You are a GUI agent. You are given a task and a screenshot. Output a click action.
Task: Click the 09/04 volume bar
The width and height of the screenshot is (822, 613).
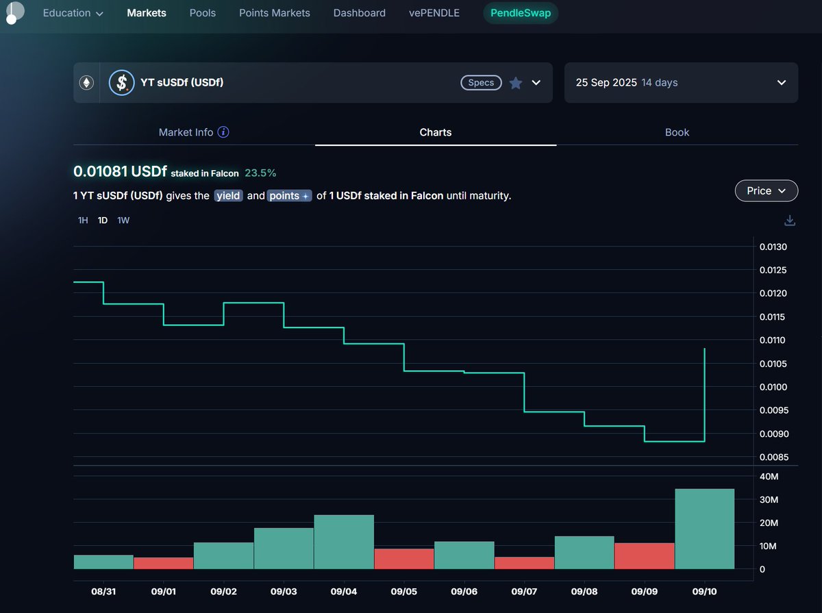pos(344,542)
